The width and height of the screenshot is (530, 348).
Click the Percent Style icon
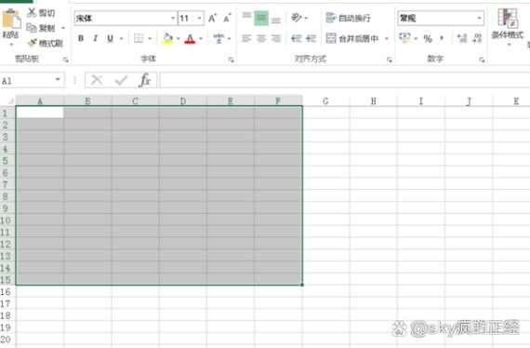428,38
